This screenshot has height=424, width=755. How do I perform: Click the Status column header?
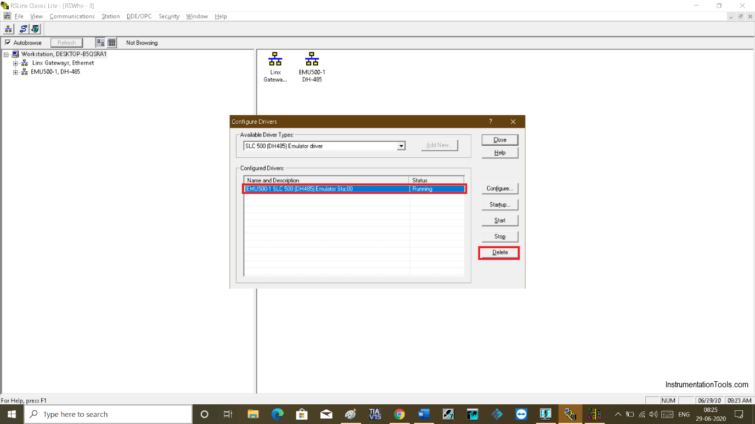coord(437,180)
